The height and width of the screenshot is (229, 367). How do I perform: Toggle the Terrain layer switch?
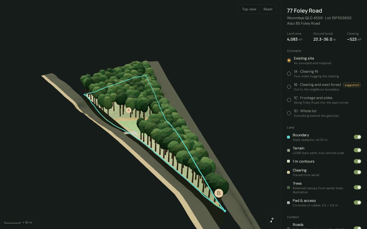coord(358,150)
